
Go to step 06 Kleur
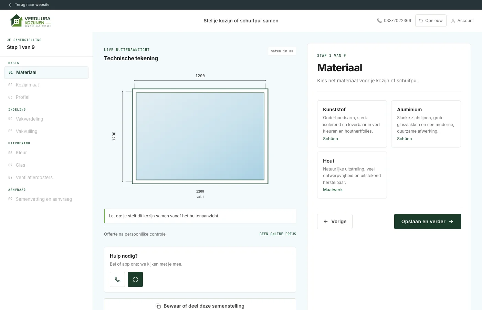(46, 153)
